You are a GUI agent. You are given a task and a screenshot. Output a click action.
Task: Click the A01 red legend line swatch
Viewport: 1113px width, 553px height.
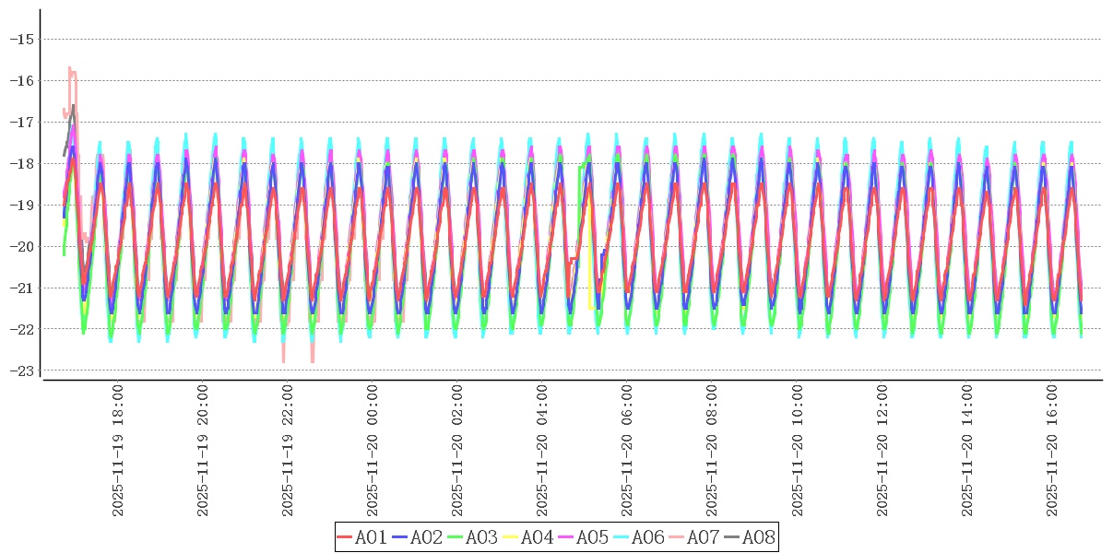point(345,537)
